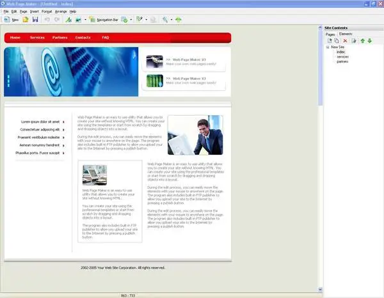The height and width of the screenshot is (298, 384).
Task: Click the Add new page icon
Action: [330, 41]
